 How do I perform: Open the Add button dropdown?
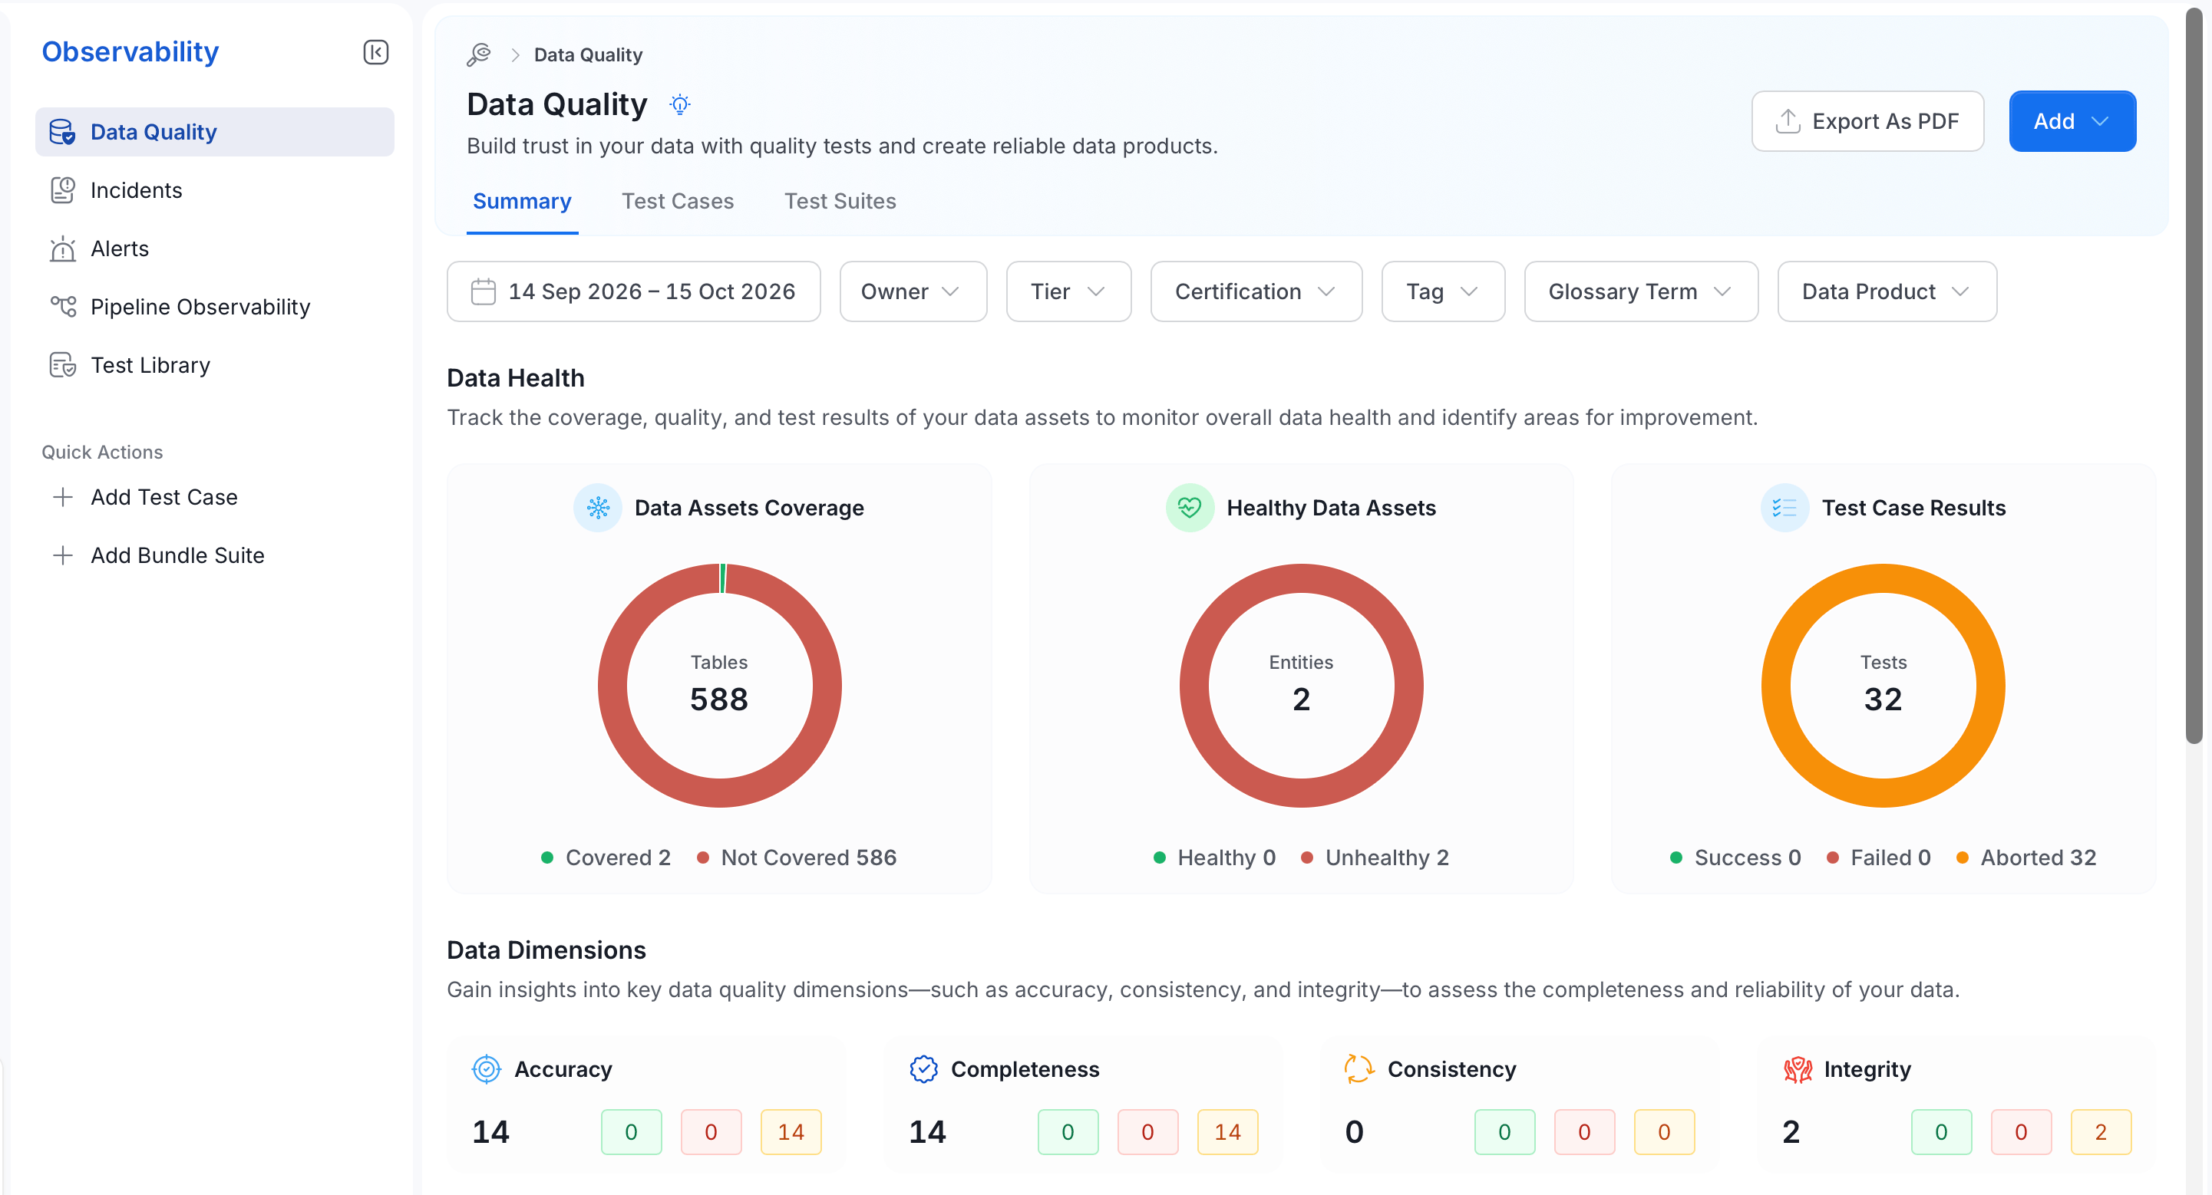[2072, 121]
